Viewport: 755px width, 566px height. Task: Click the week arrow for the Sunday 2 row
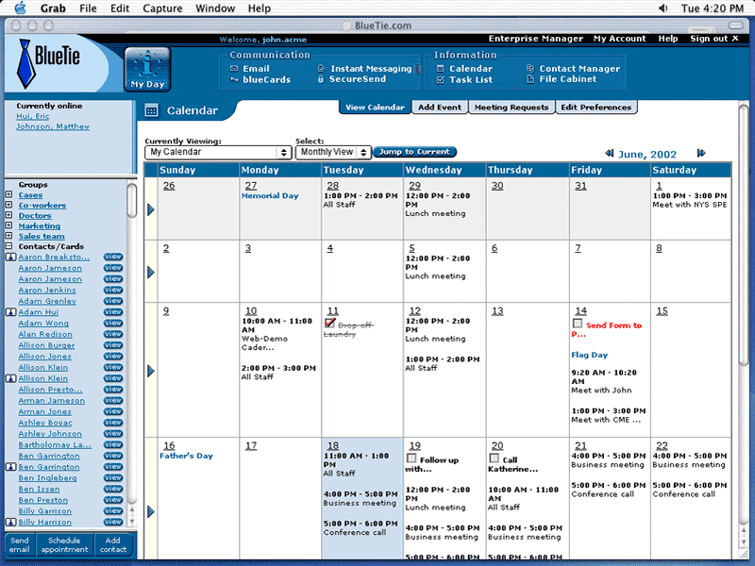151,272
